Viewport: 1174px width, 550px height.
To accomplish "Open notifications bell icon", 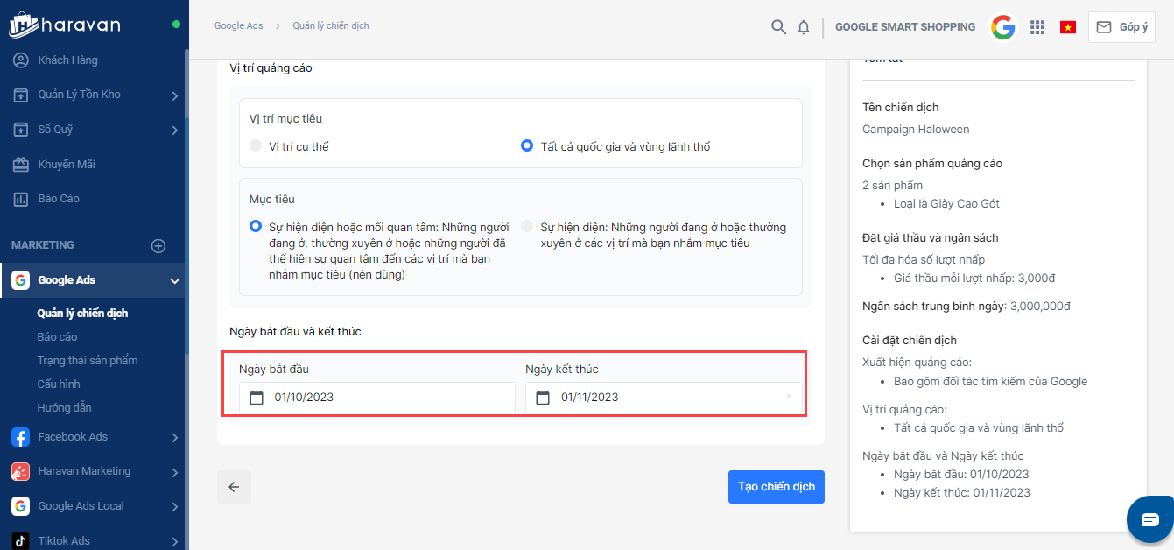I will [x=804, y=27].
